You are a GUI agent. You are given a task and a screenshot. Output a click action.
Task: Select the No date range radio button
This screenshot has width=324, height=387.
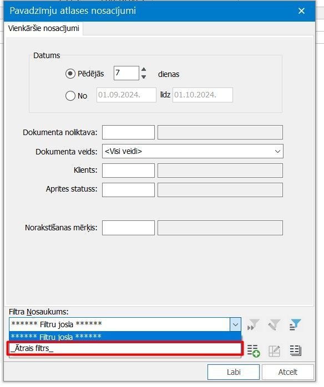(70, 96)
